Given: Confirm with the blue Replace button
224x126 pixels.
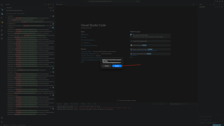Looking at the screenshot, I should pos(117,66).
